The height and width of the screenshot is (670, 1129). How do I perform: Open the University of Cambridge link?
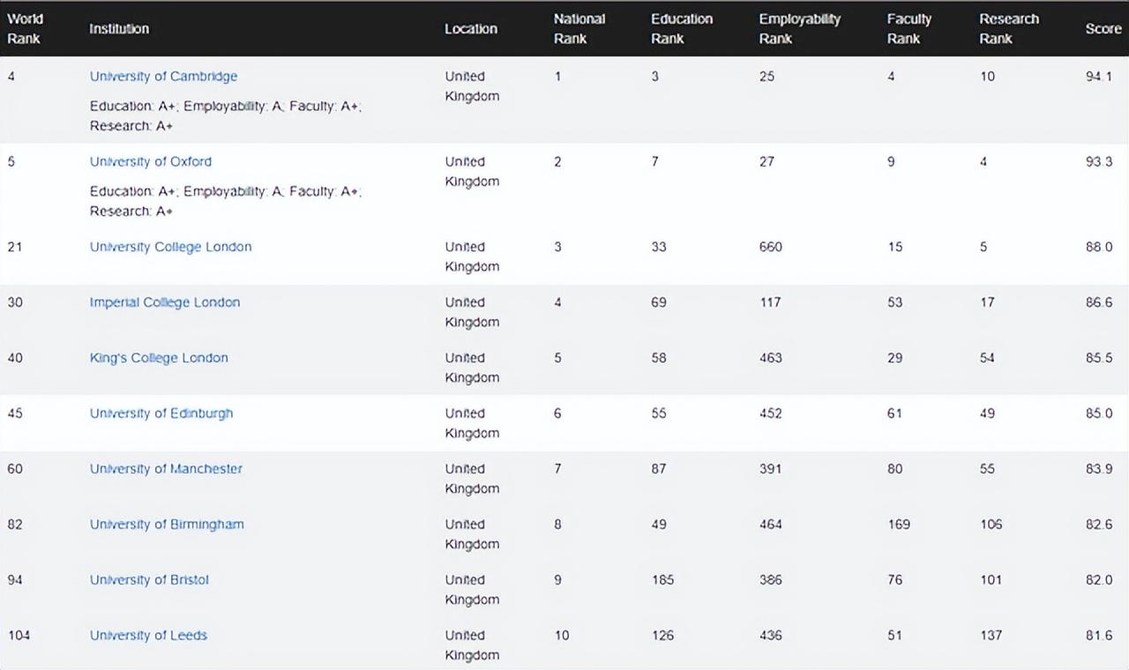point(163,77)
